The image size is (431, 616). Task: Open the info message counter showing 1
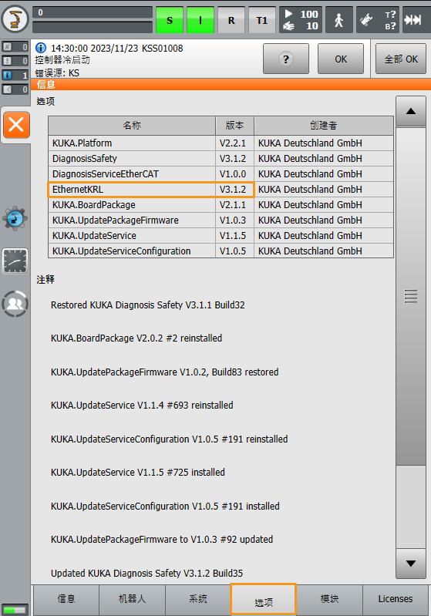pyautogui.click(x=15, y=75)
